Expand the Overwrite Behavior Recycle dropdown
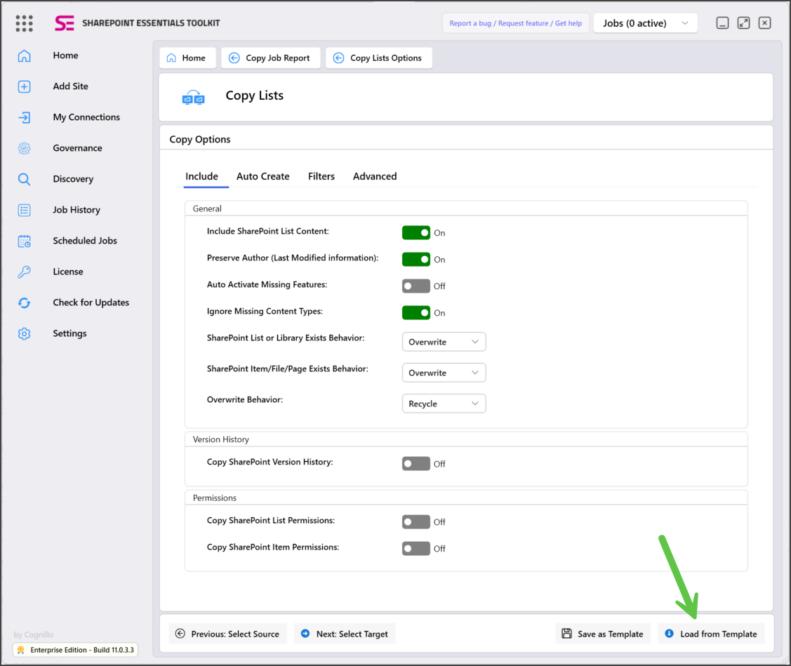This screenshot has height=666, width=791. [444, 404]
